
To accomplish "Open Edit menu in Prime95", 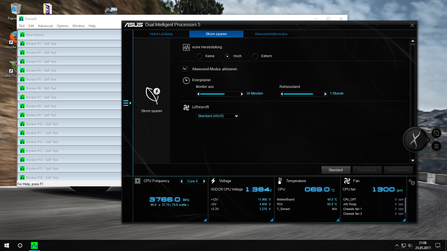I will point(31,26).
